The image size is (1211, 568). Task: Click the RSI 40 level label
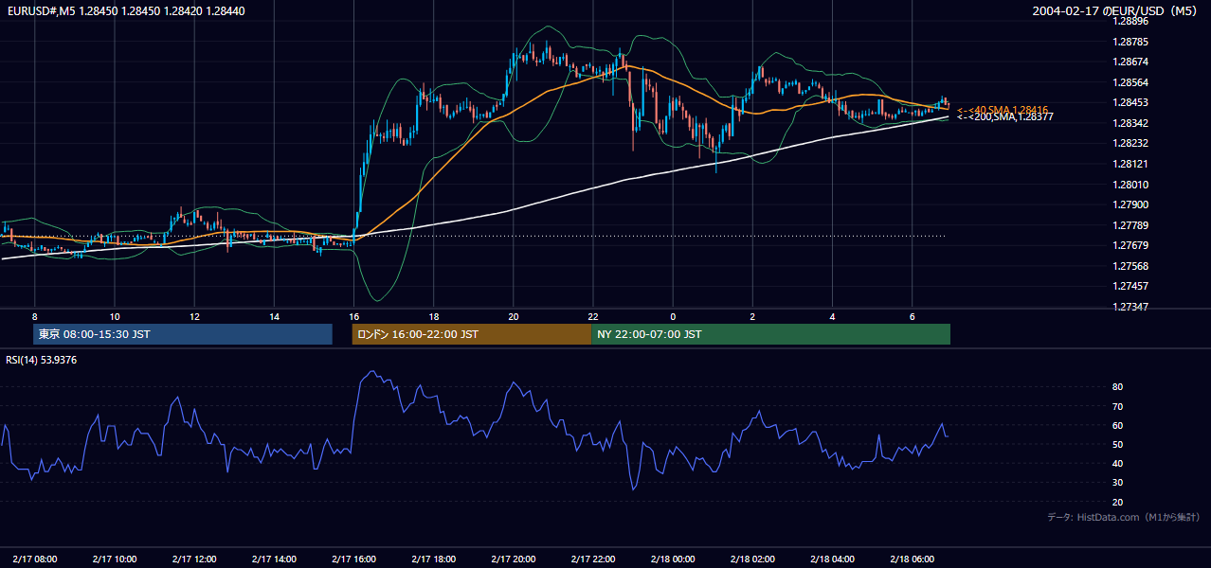(x=1117, y=464)
